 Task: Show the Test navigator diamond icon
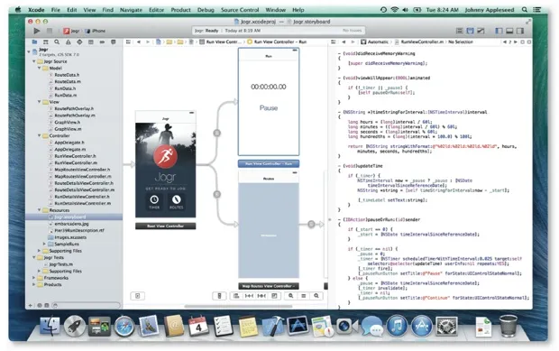(x=79, y=42)
